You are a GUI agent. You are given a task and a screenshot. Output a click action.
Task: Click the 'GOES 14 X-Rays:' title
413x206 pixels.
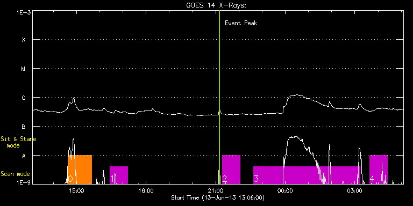(216, 5)
